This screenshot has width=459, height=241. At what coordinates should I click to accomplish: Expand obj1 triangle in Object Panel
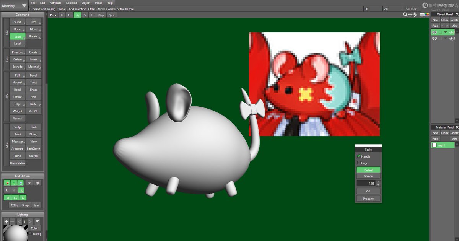point(446,32)
